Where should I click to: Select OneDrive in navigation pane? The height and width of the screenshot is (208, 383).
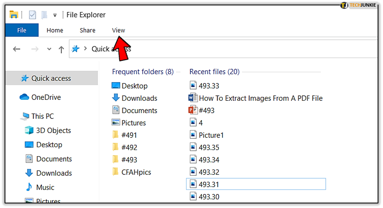[46, 97]
